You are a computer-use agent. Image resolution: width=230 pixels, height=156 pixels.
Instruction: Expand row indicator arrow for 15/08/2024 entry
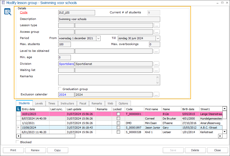[18, 128]
